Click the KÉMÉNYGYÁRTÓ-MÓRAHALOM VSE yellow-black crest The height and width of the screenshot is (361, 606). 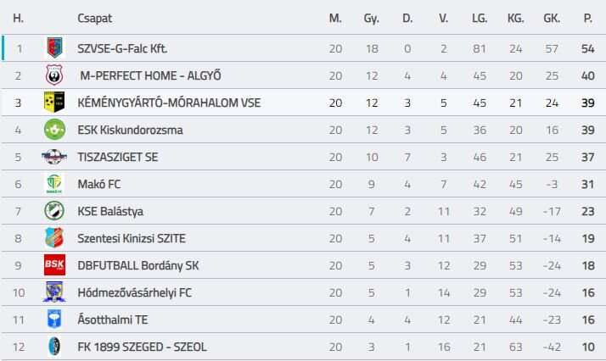[54, 103]
